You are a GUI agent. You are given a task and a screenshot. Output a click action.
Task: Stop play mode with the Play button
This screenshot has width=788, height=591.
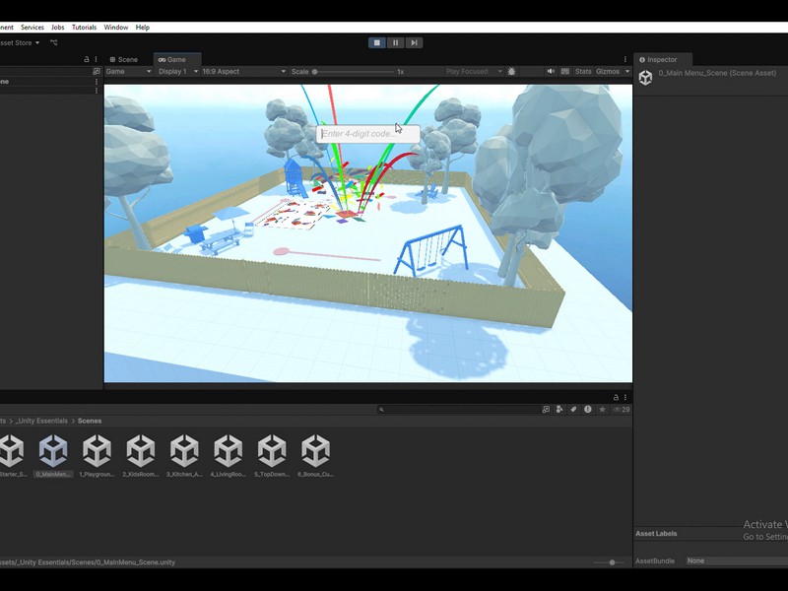coord(376,42)
